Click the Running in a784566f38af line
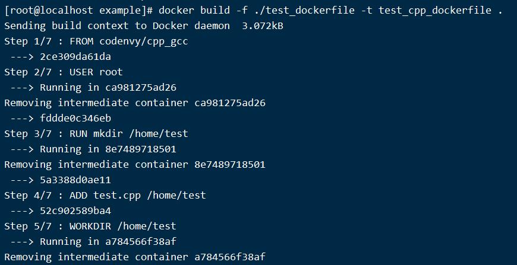Viewport: 517px width, 265px height. pyautogui.click(x=108, y=242)
